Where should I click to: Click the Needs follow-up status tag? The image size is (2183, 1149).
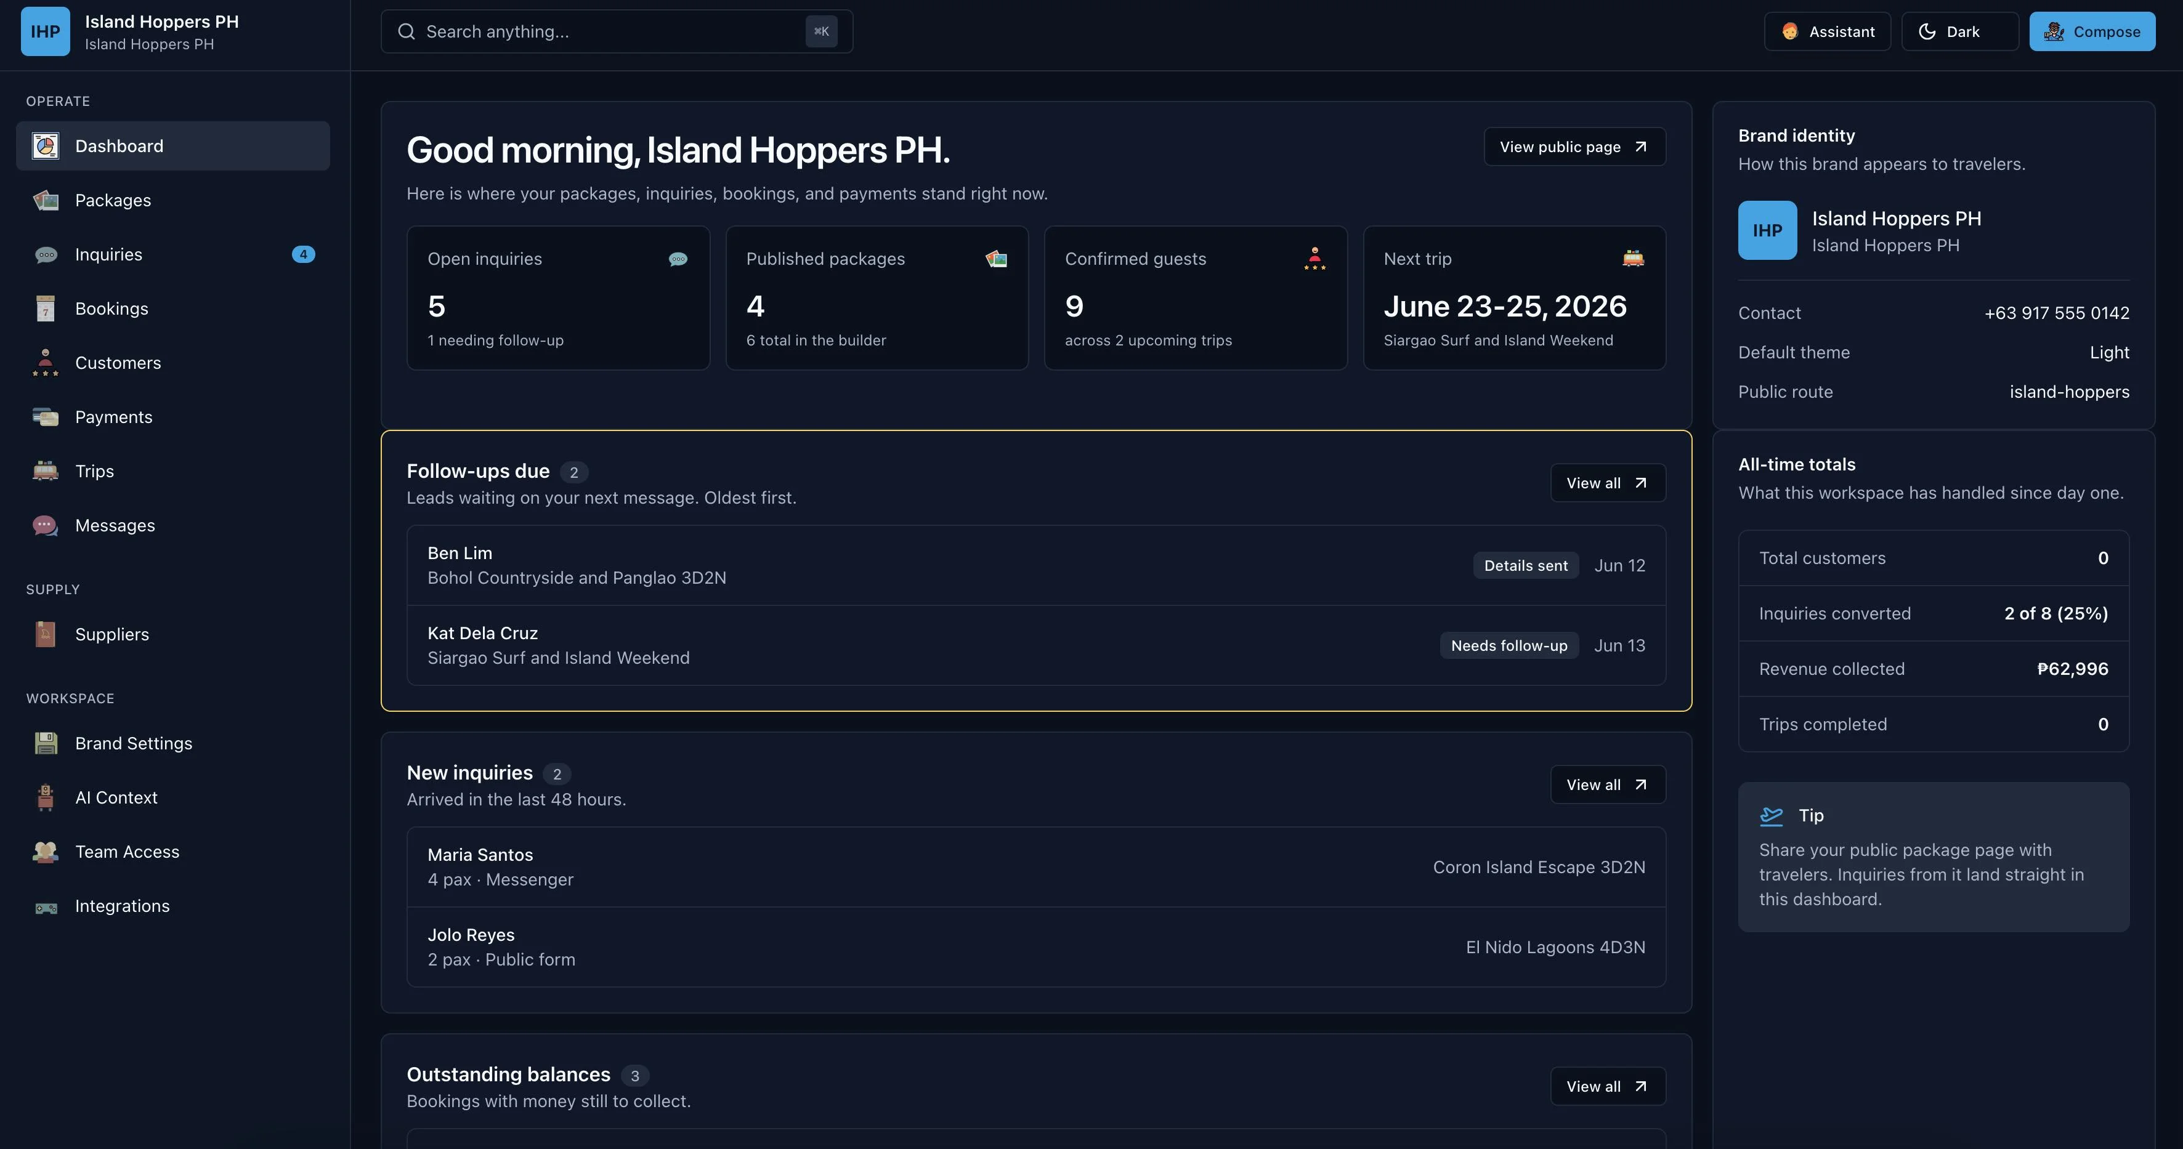click(1509, 646)
